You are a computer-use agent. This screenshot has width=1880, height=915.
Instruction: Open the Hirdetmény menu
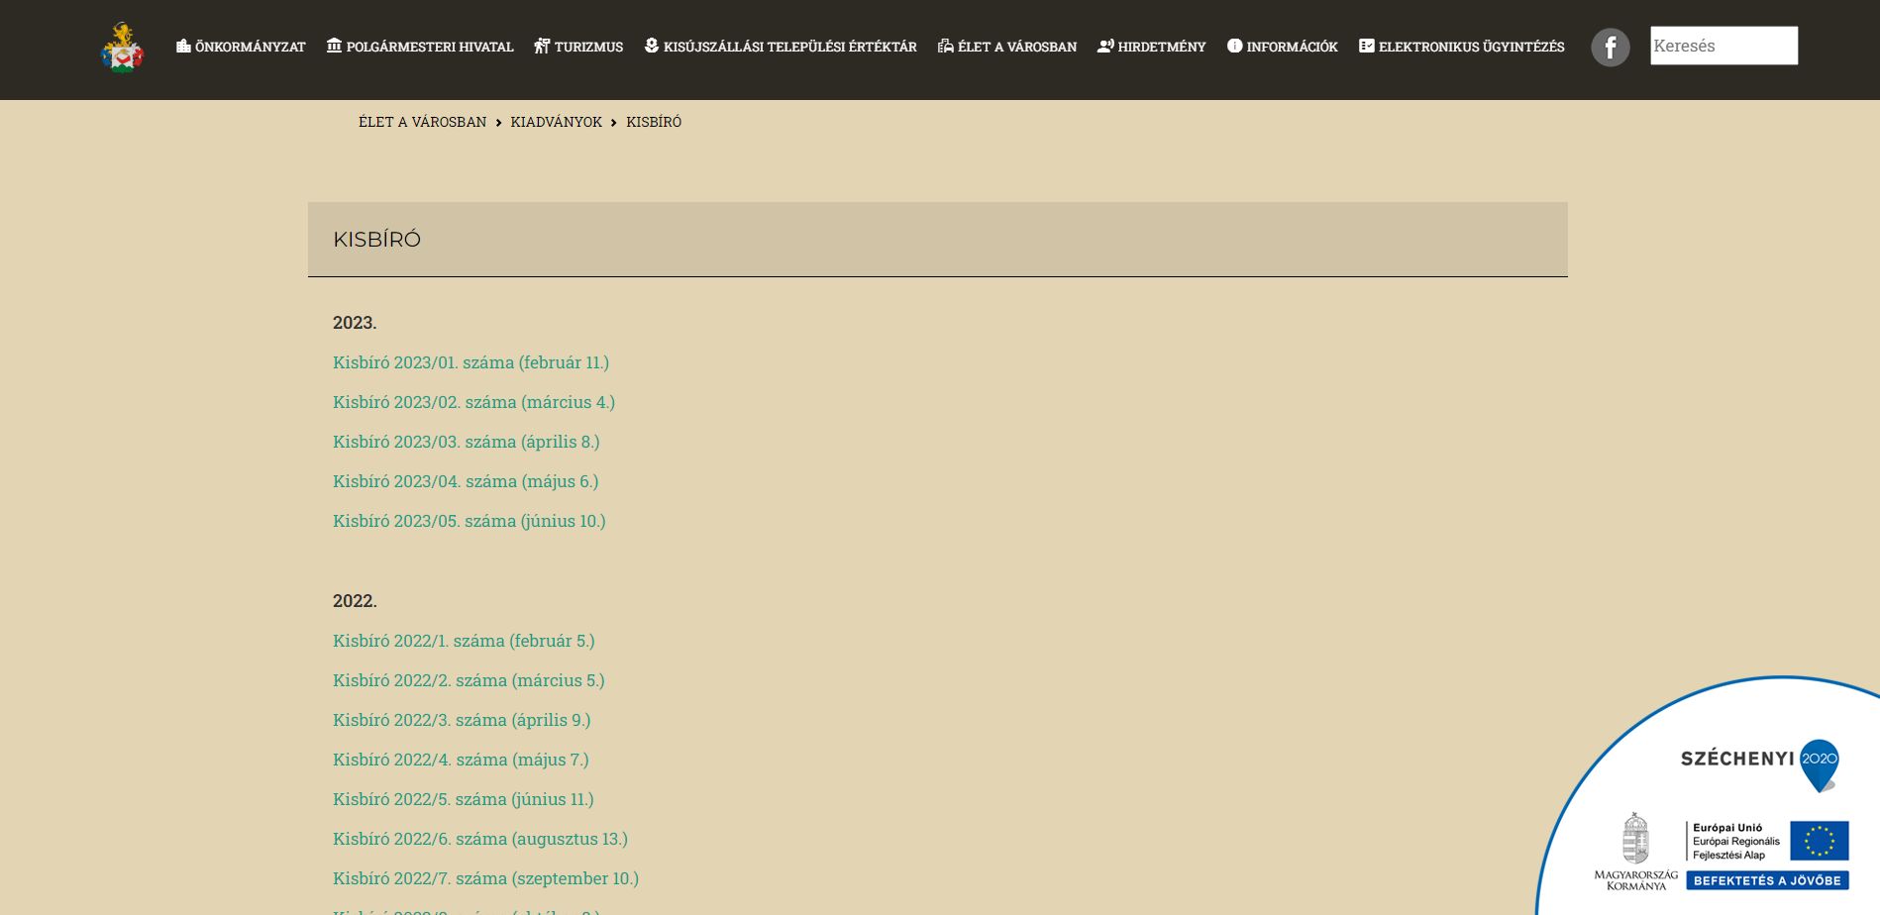(1162, 47)
